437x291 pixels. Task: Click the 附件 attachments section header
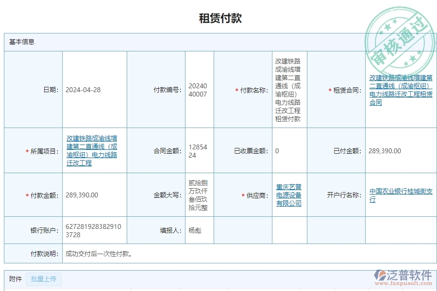13,279
